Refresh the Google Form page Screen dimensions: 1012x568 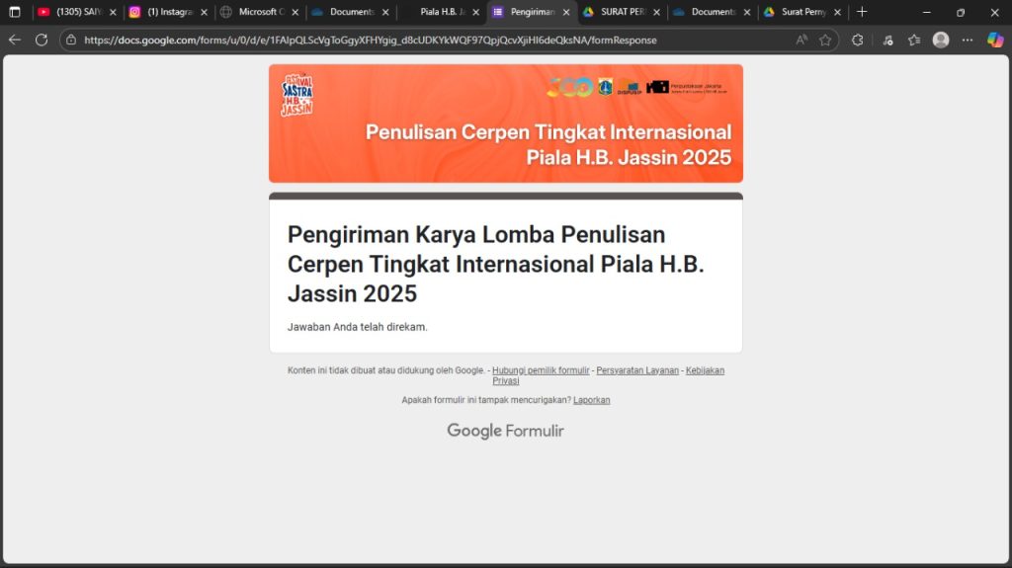click(x=42, y=41)
